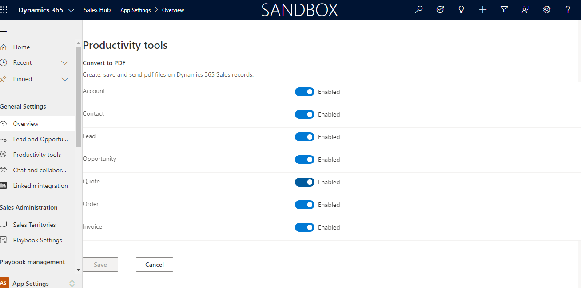Click the Playbook management group header
581x288 pixels.
[x=32, y=262]
